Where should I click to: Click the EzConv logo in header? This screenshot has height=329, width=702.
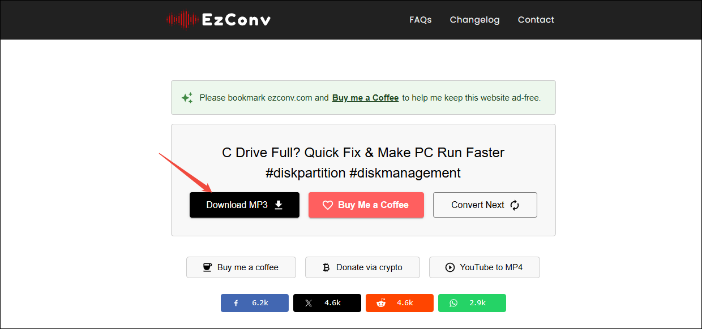point(219,20)
